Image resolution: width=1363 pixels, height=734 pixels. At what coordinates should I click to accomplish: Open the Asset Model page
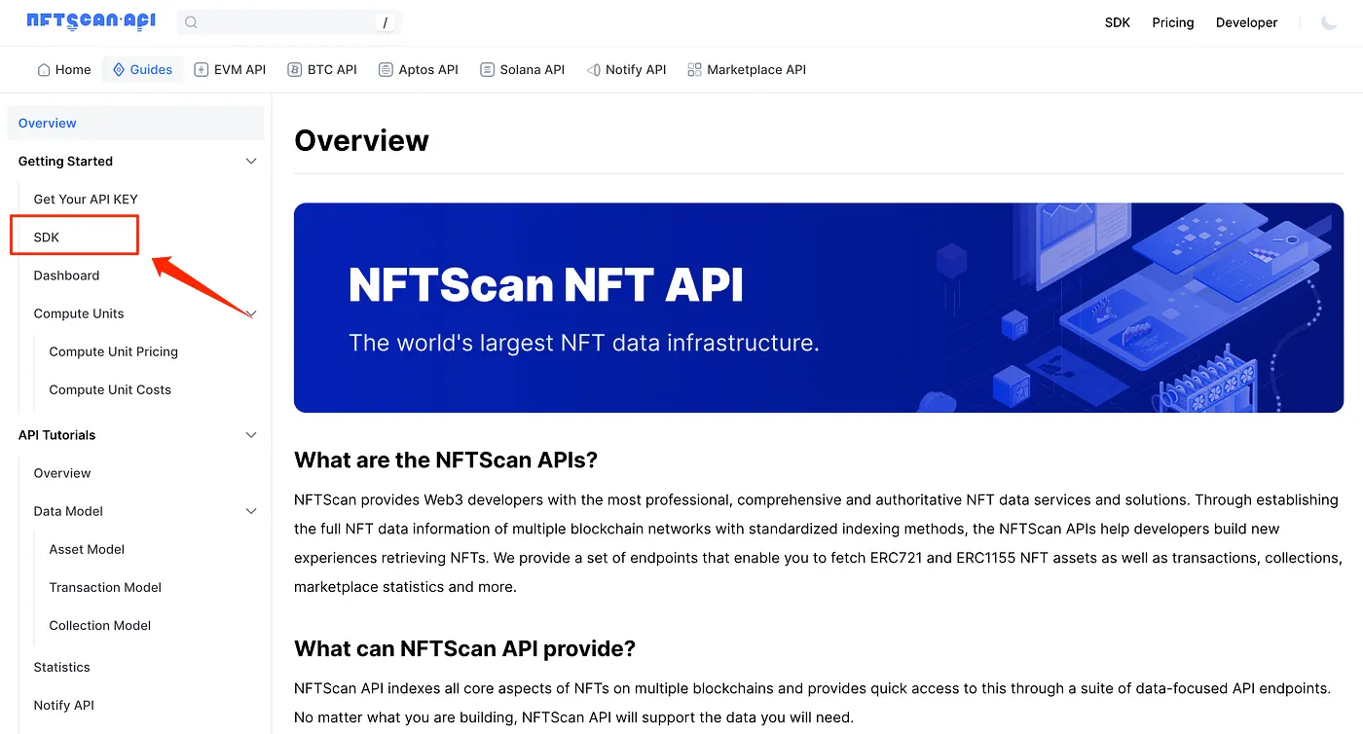(x=87, y=549)
